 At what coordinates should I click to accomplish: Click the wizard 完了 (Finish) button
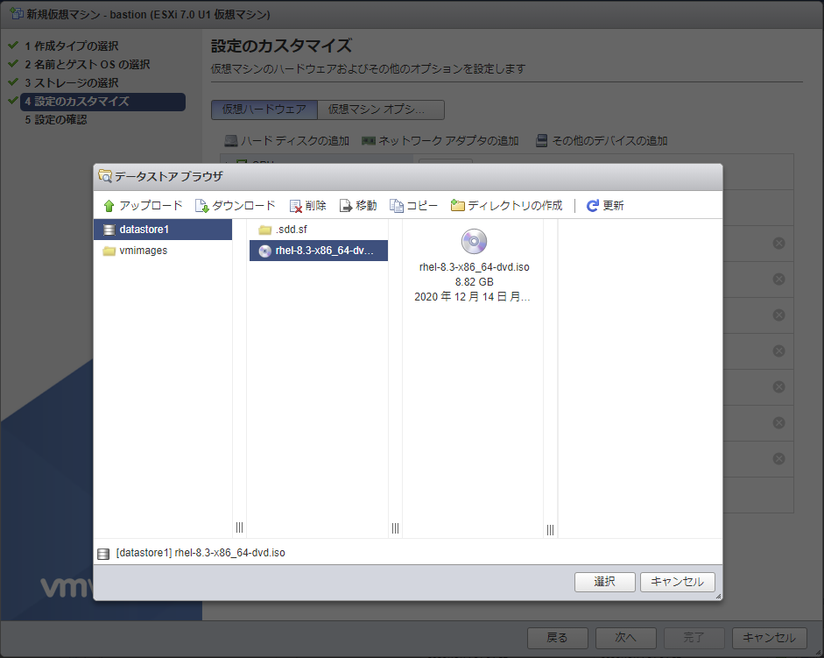694,638
